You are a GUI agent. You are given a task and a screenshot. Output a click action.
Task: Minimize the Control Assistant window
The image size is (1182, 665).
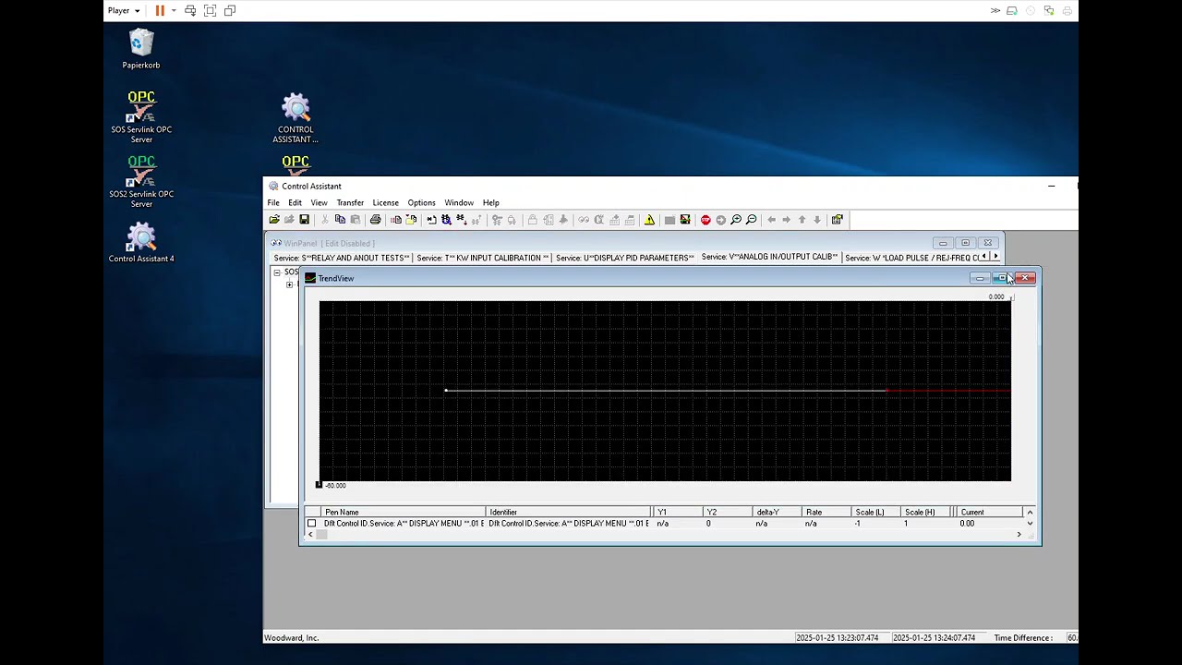(x=1051, y=186)
